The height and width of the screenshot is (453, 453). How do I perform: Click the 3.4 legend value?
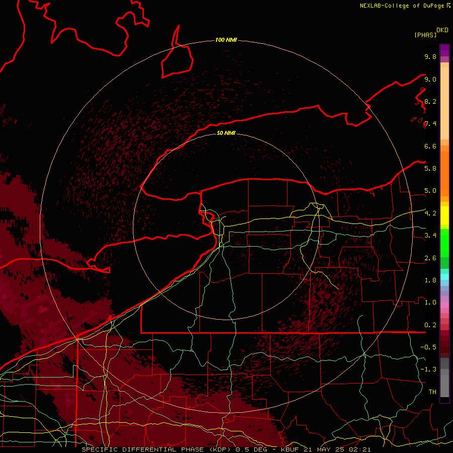click(x=430, y=236)
